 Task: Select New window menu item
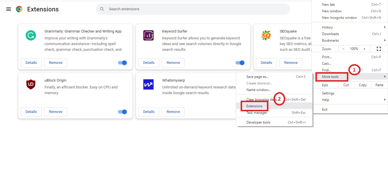pyautogui.click(x=351, y=11)
